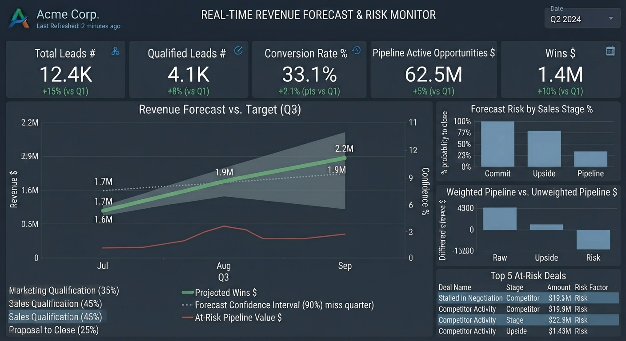Screen dimensions: 626x341
Task: Click the Upside stage cell in deals table
Action: (516, 331)
